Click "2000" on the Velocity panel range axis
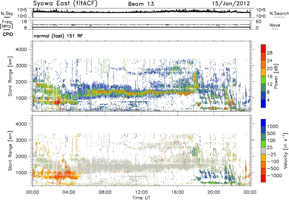 pos(21,156)
